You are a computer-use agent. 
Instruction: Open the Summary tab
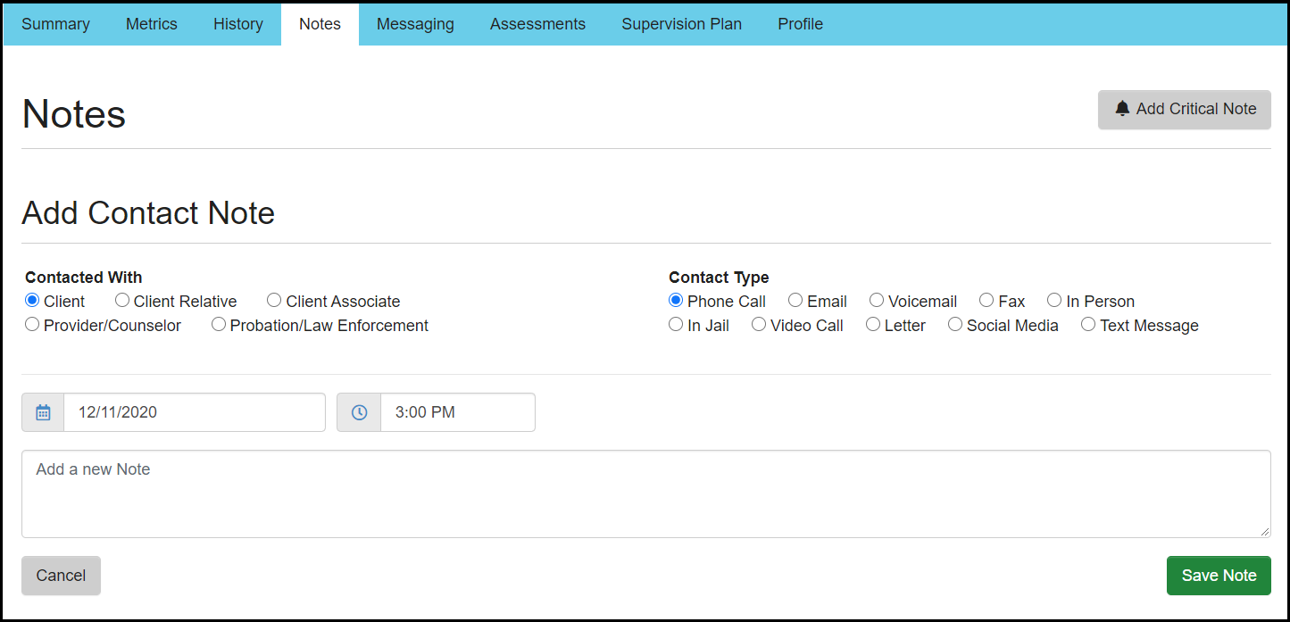click(x=55, y=24)
